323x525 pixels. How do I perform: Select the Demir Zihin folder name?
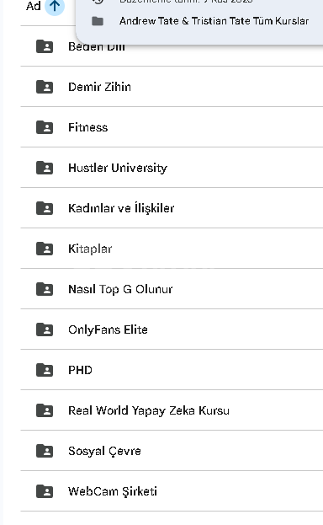(x=99, y=87)
